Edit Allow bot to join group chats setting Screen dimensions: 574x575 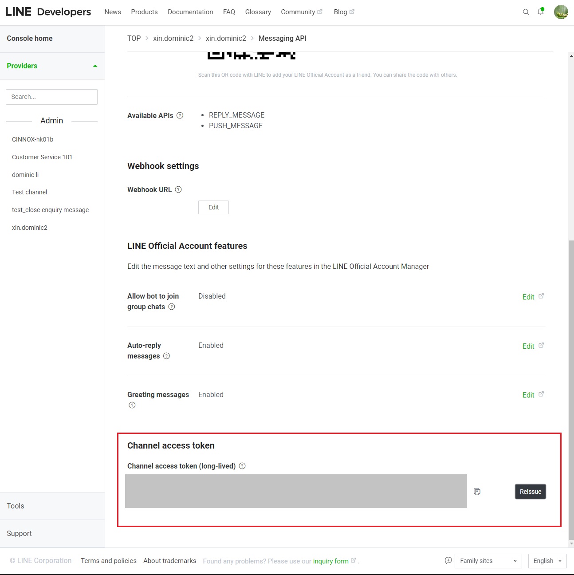click(x=528, y=297)
